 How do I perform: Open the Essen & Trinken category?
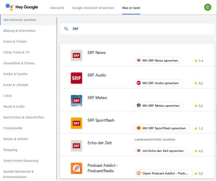(15, 41)
